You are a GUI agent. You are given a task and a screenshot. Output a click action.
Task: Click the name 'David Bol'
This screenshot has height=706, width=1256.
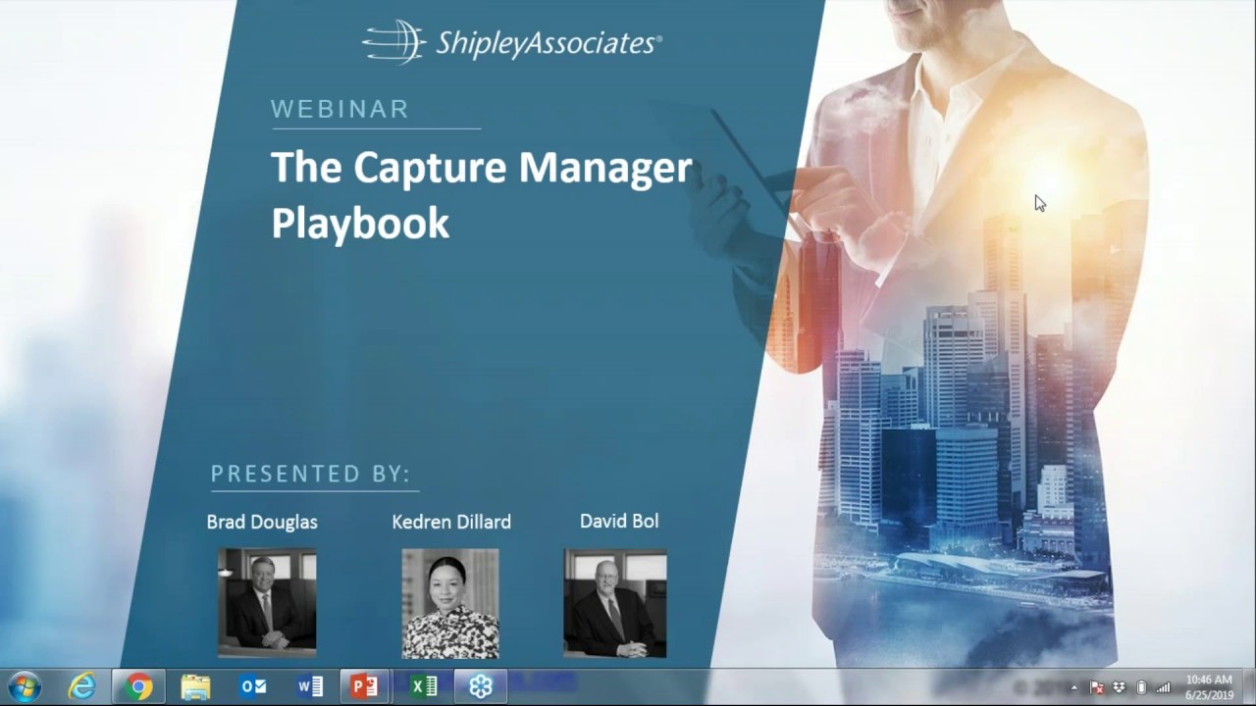619,521
